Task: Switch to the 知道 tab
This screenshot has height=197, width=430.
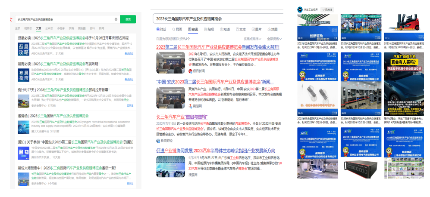Action: point(225,30)
